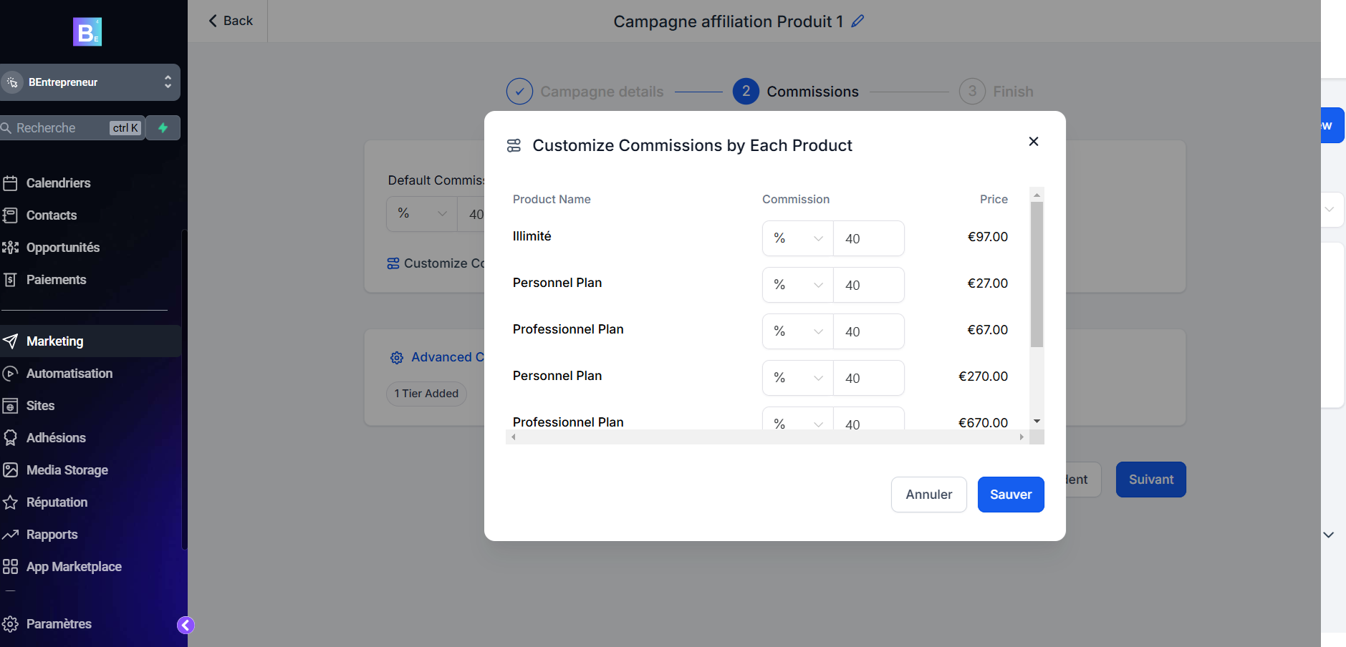Click the Suivant button
1346x647 pixels.
click(1151, 480)
